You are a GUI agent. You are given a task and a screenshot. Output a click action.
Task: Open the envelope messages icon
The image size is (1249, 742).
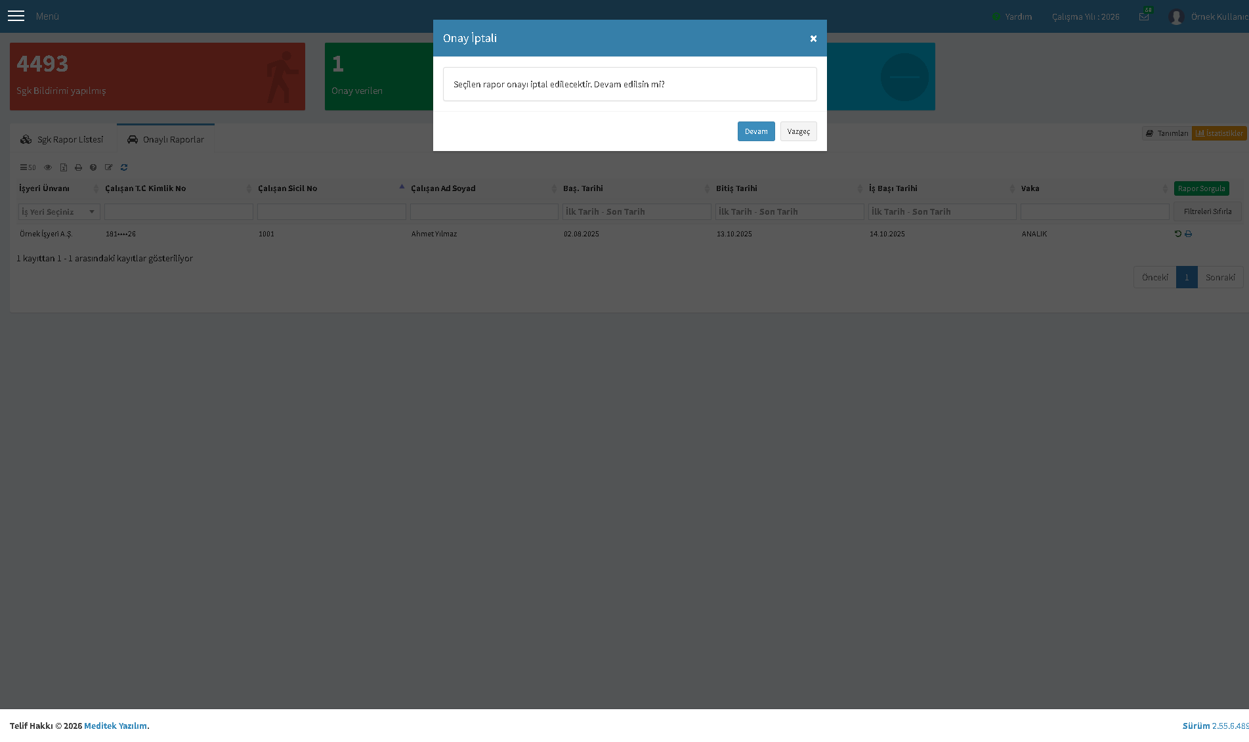coord(1144,16)
